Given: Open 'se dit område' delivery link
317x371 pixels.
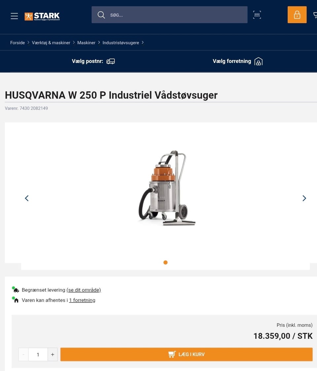Looking at the screenshot, I should [84, 290].
